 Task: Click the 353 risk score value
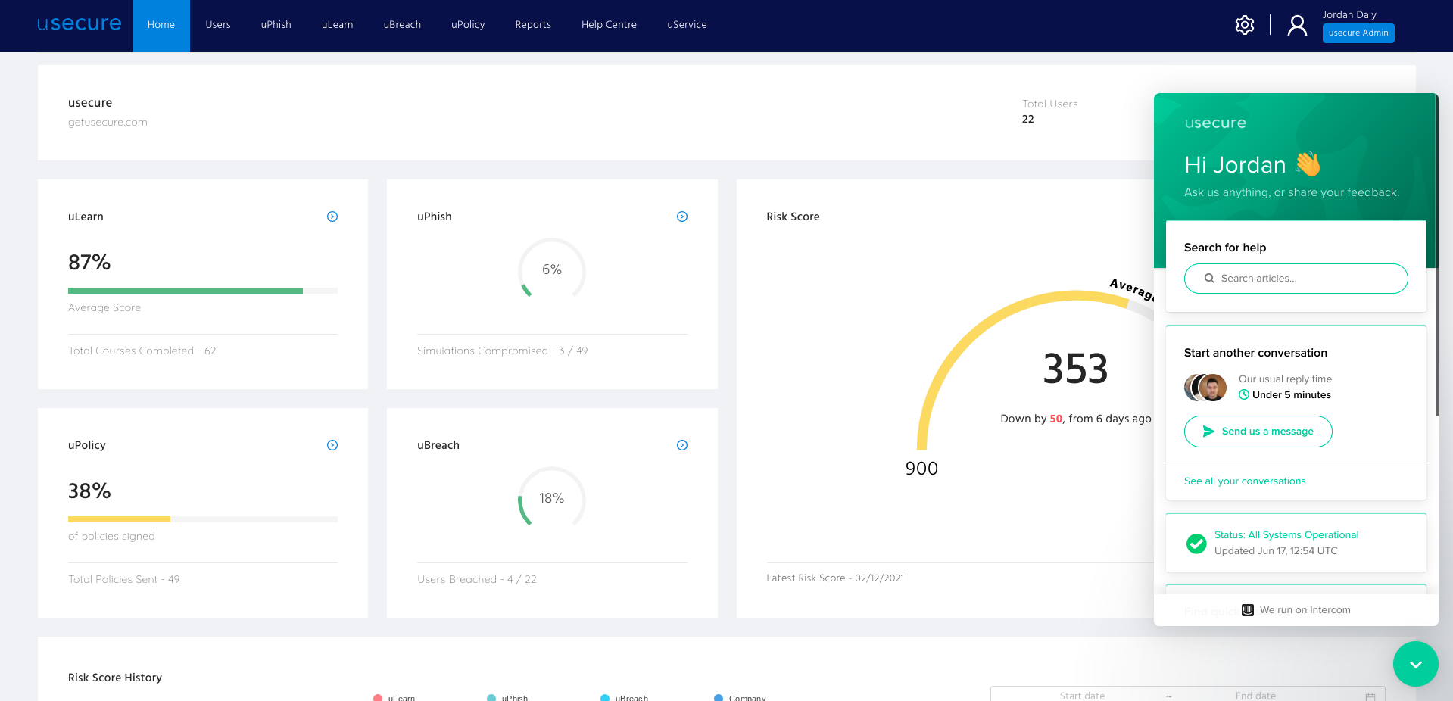[x=1075, y=369]
